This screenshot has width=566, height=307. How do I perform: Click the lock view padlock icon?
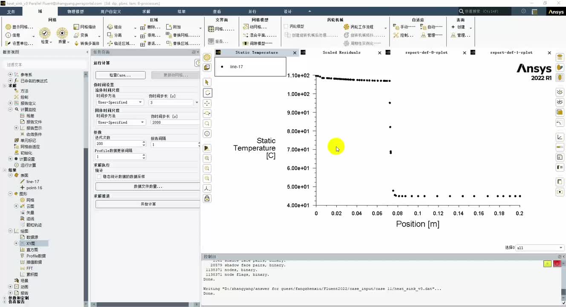207,198
